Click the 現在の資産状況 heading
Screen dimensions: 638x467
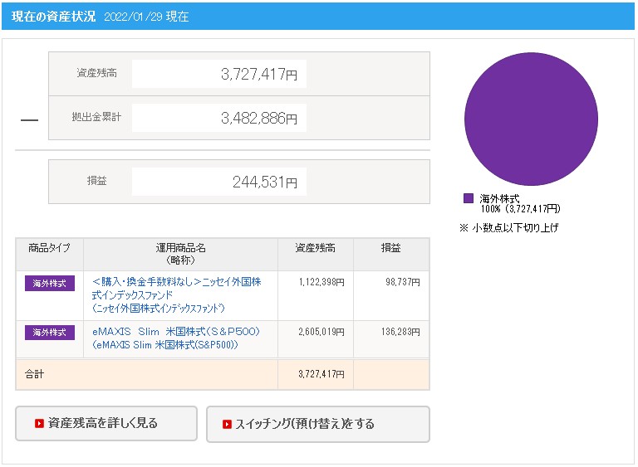click(53, 17)
